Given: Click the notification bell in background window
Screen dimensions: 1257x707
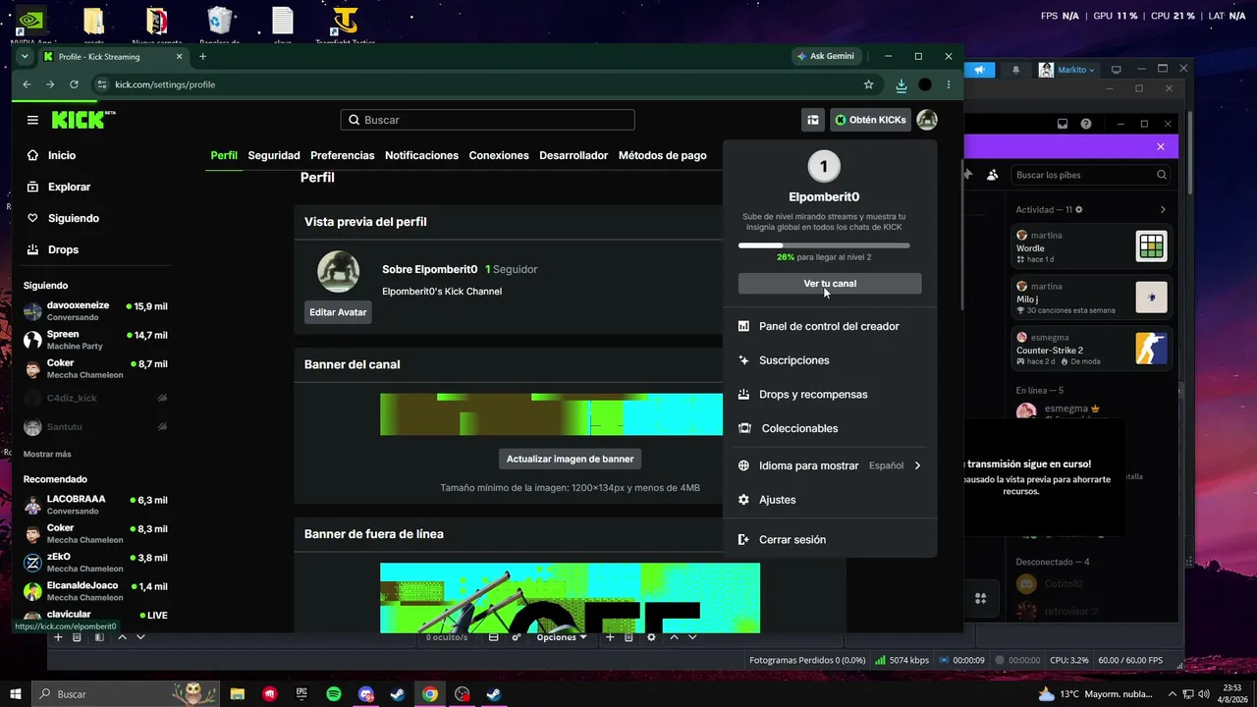Looking at the screenshot, I should (x=1015, y=70).
